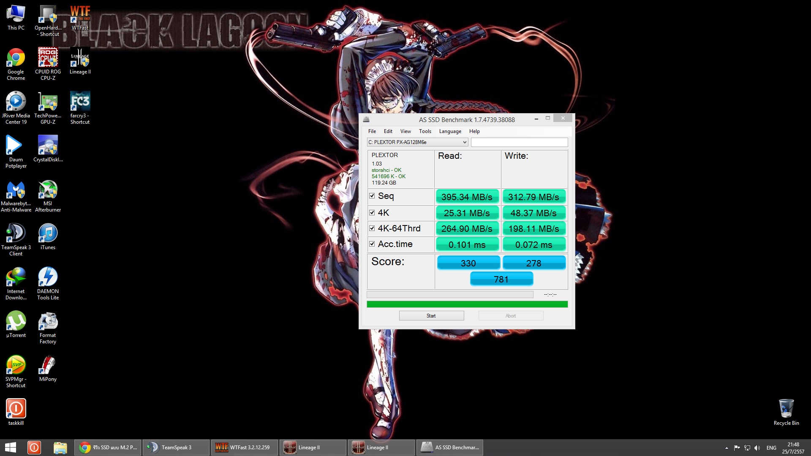Screen dimensions: 811x456
Task: Uncheck the 4K-64Thrd benchmark checkbox
Action: click(x=372, y=228)
